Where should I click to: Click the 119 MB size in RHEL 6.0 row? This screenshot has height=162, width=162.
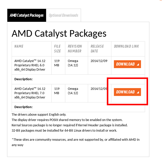coord(57,63)
